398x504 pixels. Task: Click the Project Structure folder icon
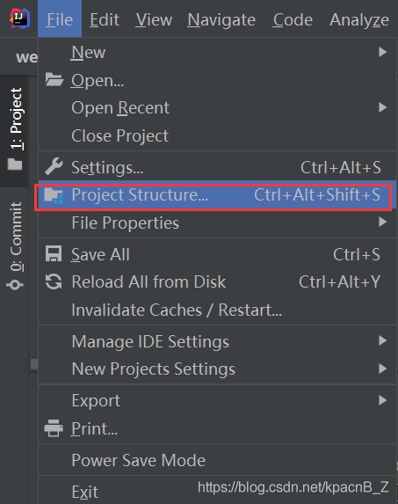(x=54, y=195)
